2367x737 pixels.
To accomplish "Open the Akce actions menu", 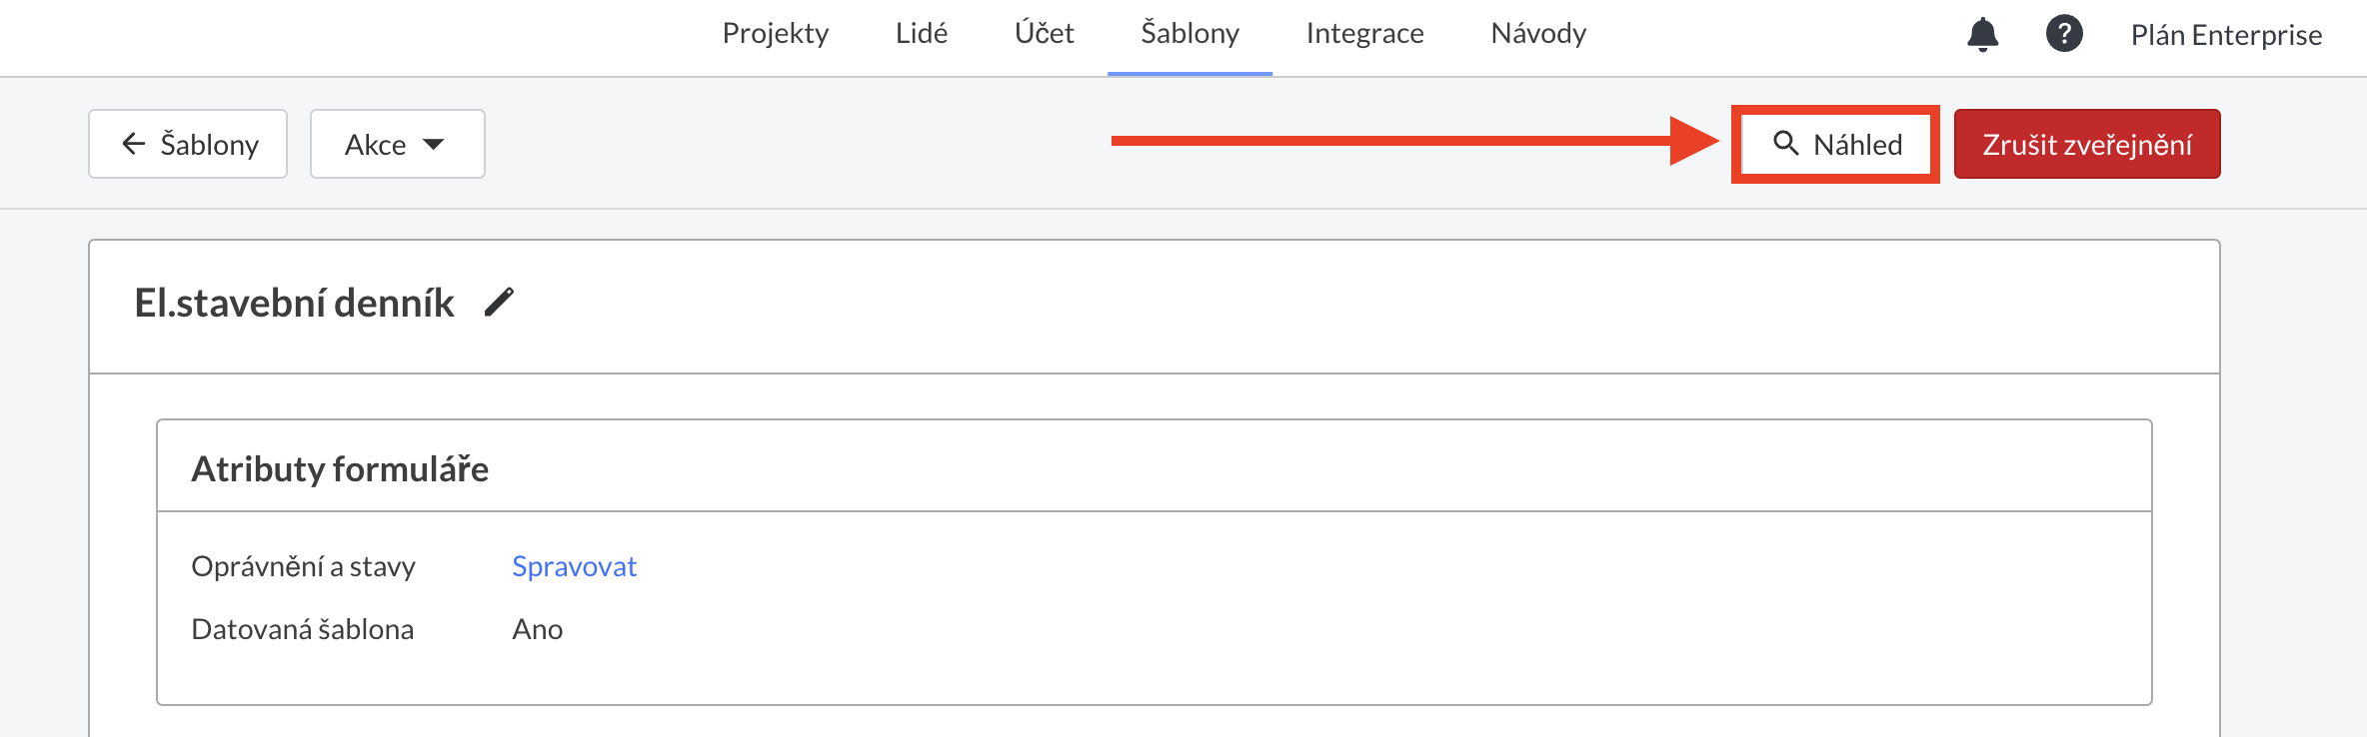I will (x=398, y=144).
